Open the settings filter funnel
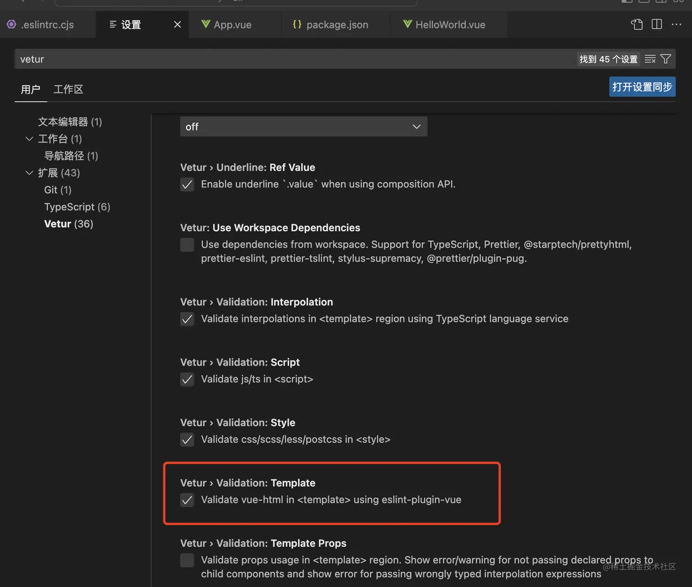 coord(666,59)
